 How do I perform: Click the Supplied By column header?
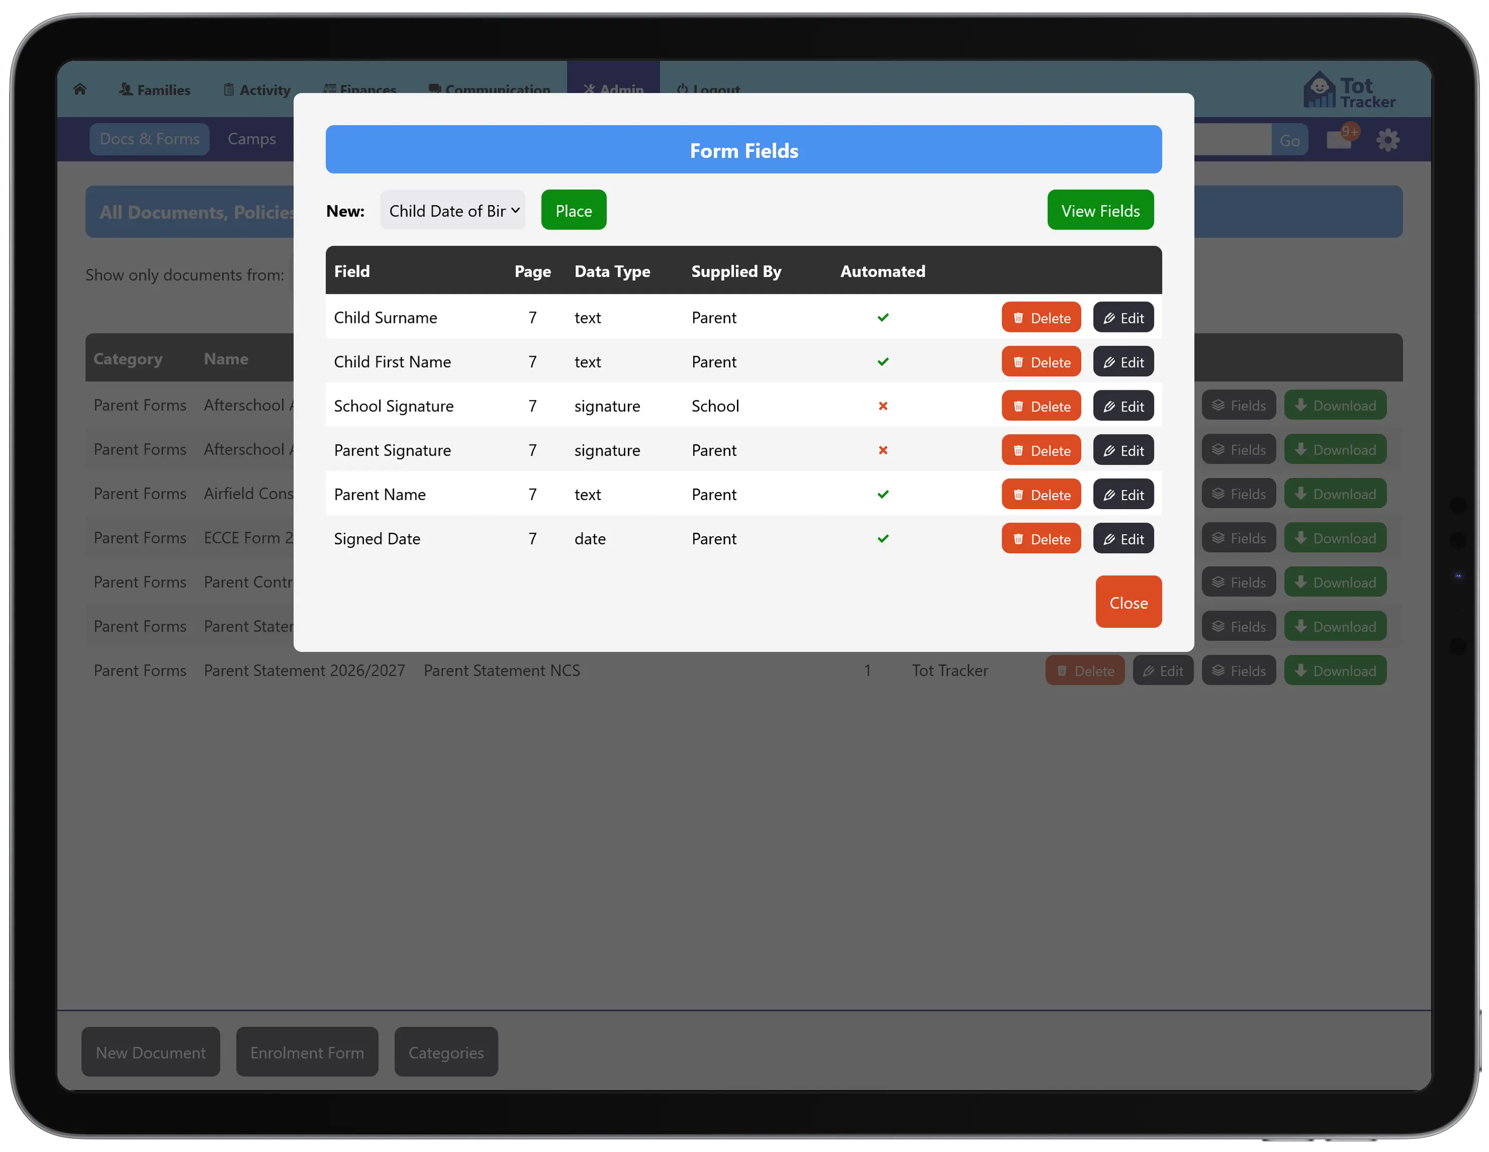point(736,271)
